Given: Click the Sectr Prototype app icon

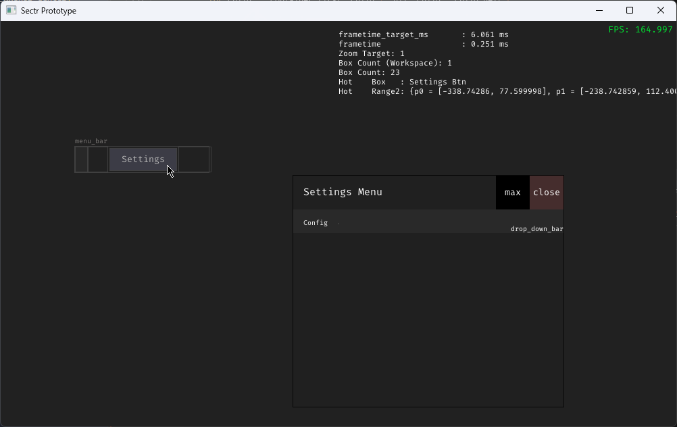Looking at the screenshot, I should 11,10.
